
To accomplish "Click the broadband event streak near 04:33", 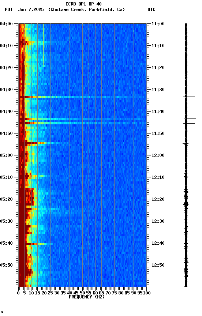I will click(82, 97).
